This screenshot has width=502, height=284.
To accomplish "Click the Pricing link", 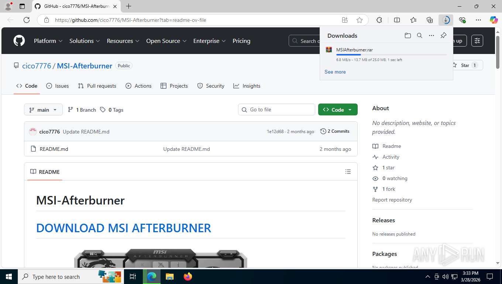I will (241, 41).
